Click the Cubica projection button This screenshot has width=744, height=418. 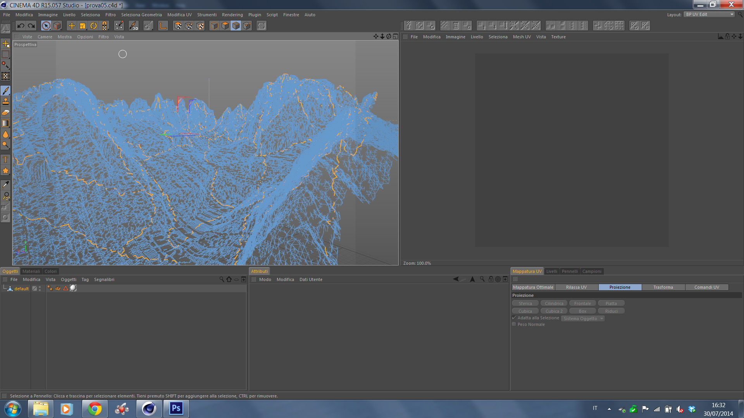(525, 311)
